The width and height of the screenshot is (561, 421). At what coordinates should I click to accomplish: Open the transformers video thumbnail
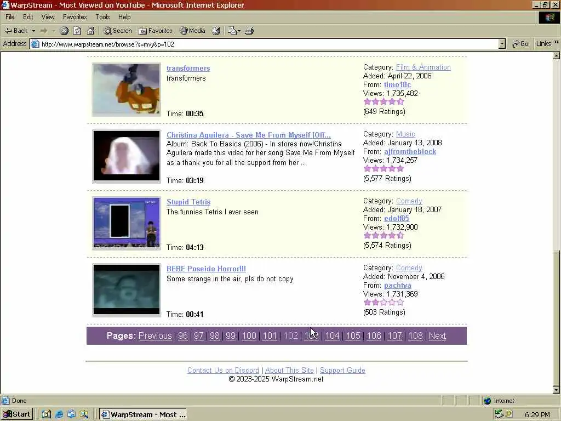tap(127, 89)
